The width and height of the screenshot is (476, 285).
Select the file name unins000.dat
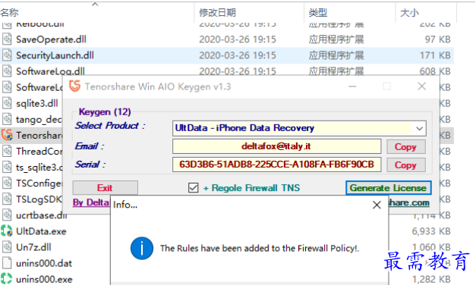44,264
